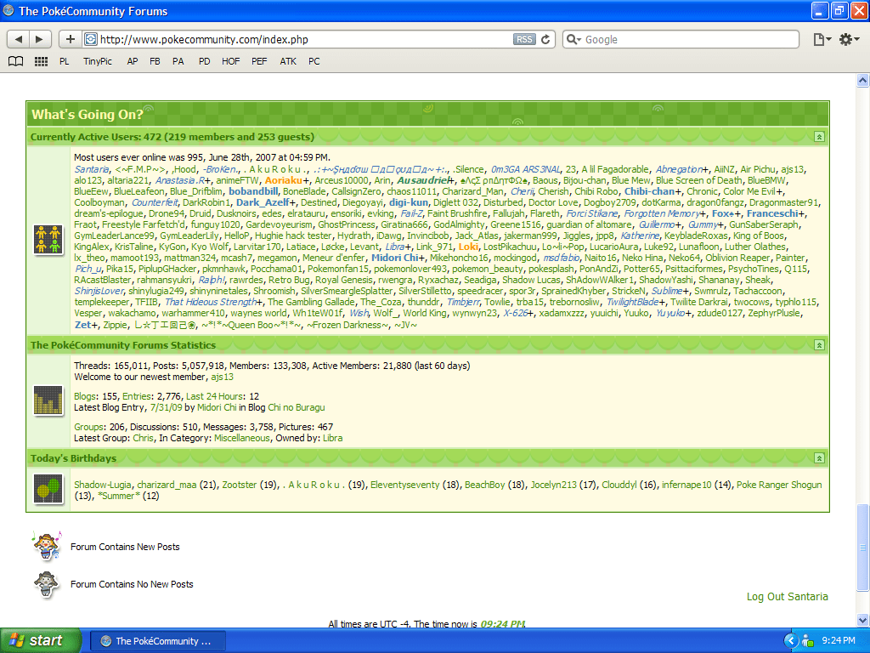
Task: Open the PA bookmark
Action: point(178,61)
